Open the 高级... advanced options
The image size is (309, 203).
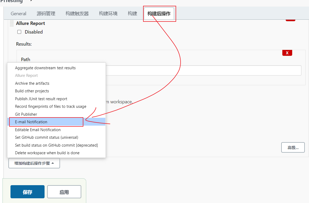293,148
